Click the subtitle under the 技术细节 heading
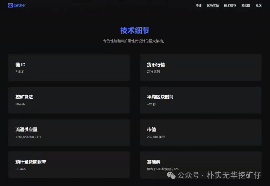 (134, 41)
